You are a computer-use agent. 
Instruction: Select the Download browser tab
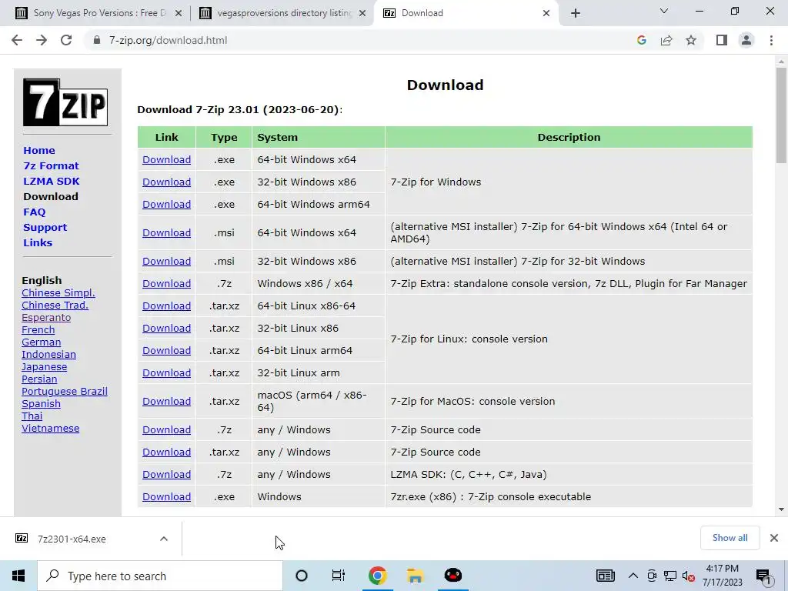tap(465, 13)
